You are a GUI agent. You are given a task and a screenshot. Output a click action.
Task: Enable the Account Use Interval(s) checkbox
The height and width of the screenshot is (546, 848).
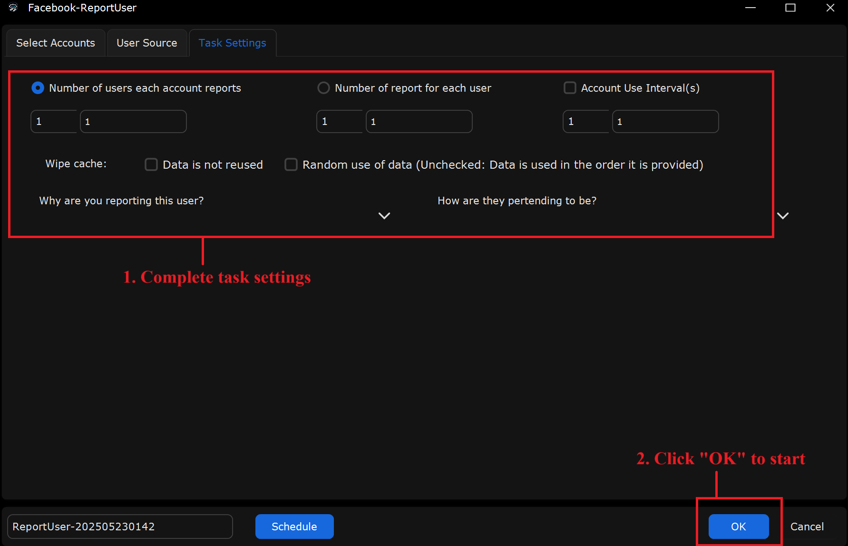tap(570, 88)
